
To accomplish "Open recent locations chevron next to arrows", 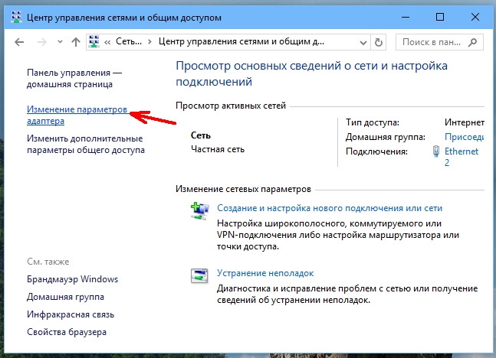I will 60,41.
